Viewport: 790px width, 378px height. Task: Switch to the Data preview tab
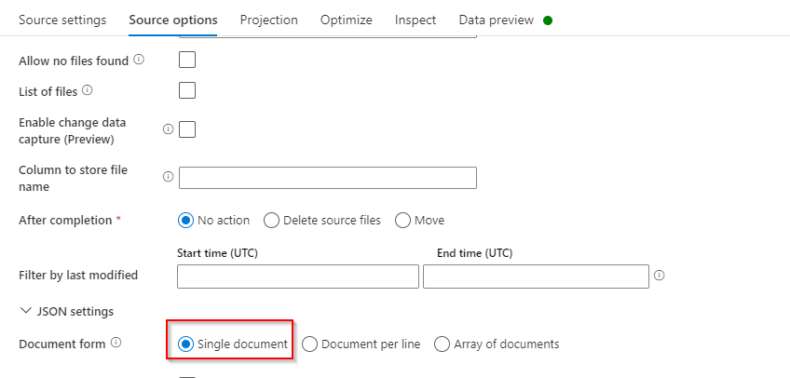497,20
